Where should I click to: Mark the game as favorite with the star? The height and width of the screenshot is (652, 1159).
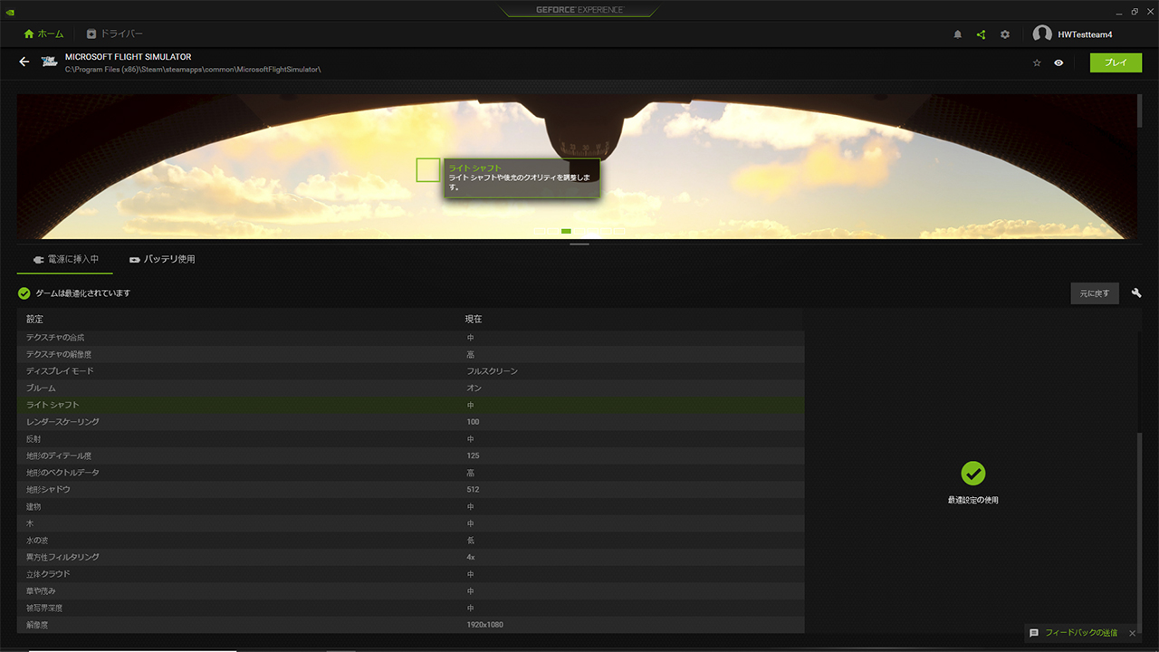(1037, 63)
